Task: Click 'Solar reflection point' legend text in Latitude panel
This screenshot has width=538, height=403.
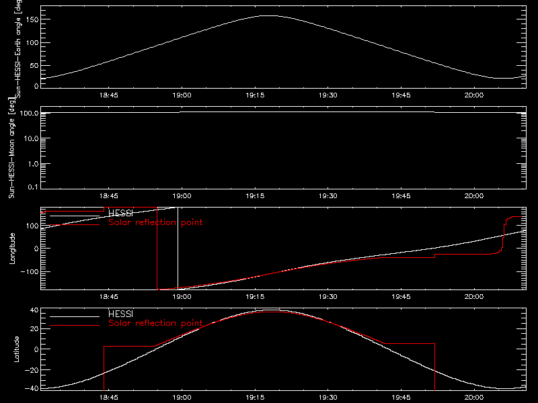Action: pyautogui.click(x=155, y=323)
